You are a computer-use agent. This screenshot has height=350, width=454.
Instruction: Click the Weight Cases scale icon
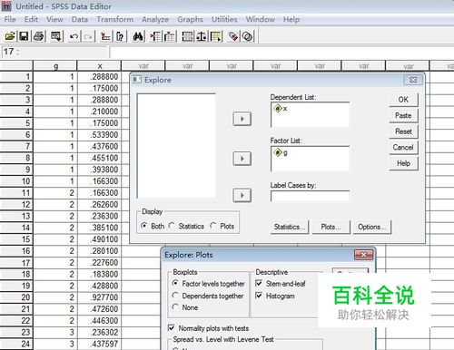tap(202, 36)
